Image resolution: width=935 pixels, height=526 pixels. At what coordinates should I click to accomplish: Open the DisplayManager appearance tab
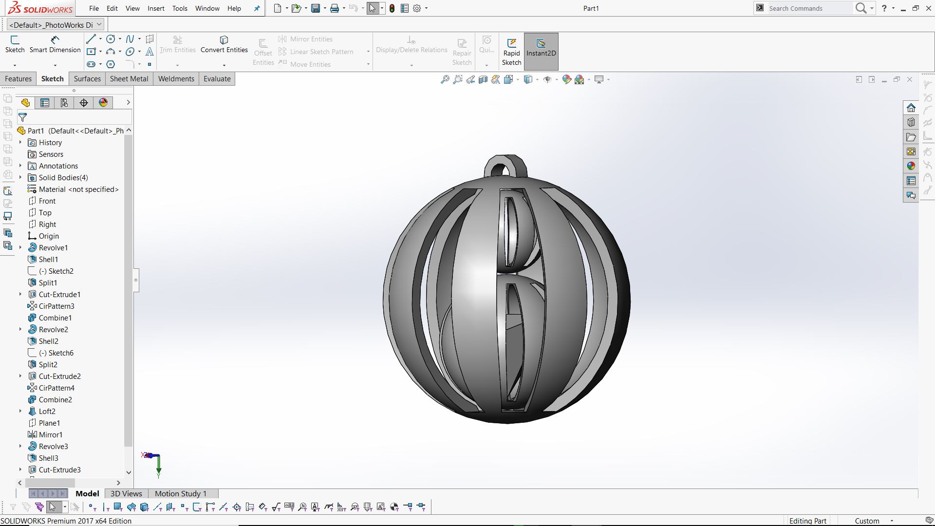point(103,103)
